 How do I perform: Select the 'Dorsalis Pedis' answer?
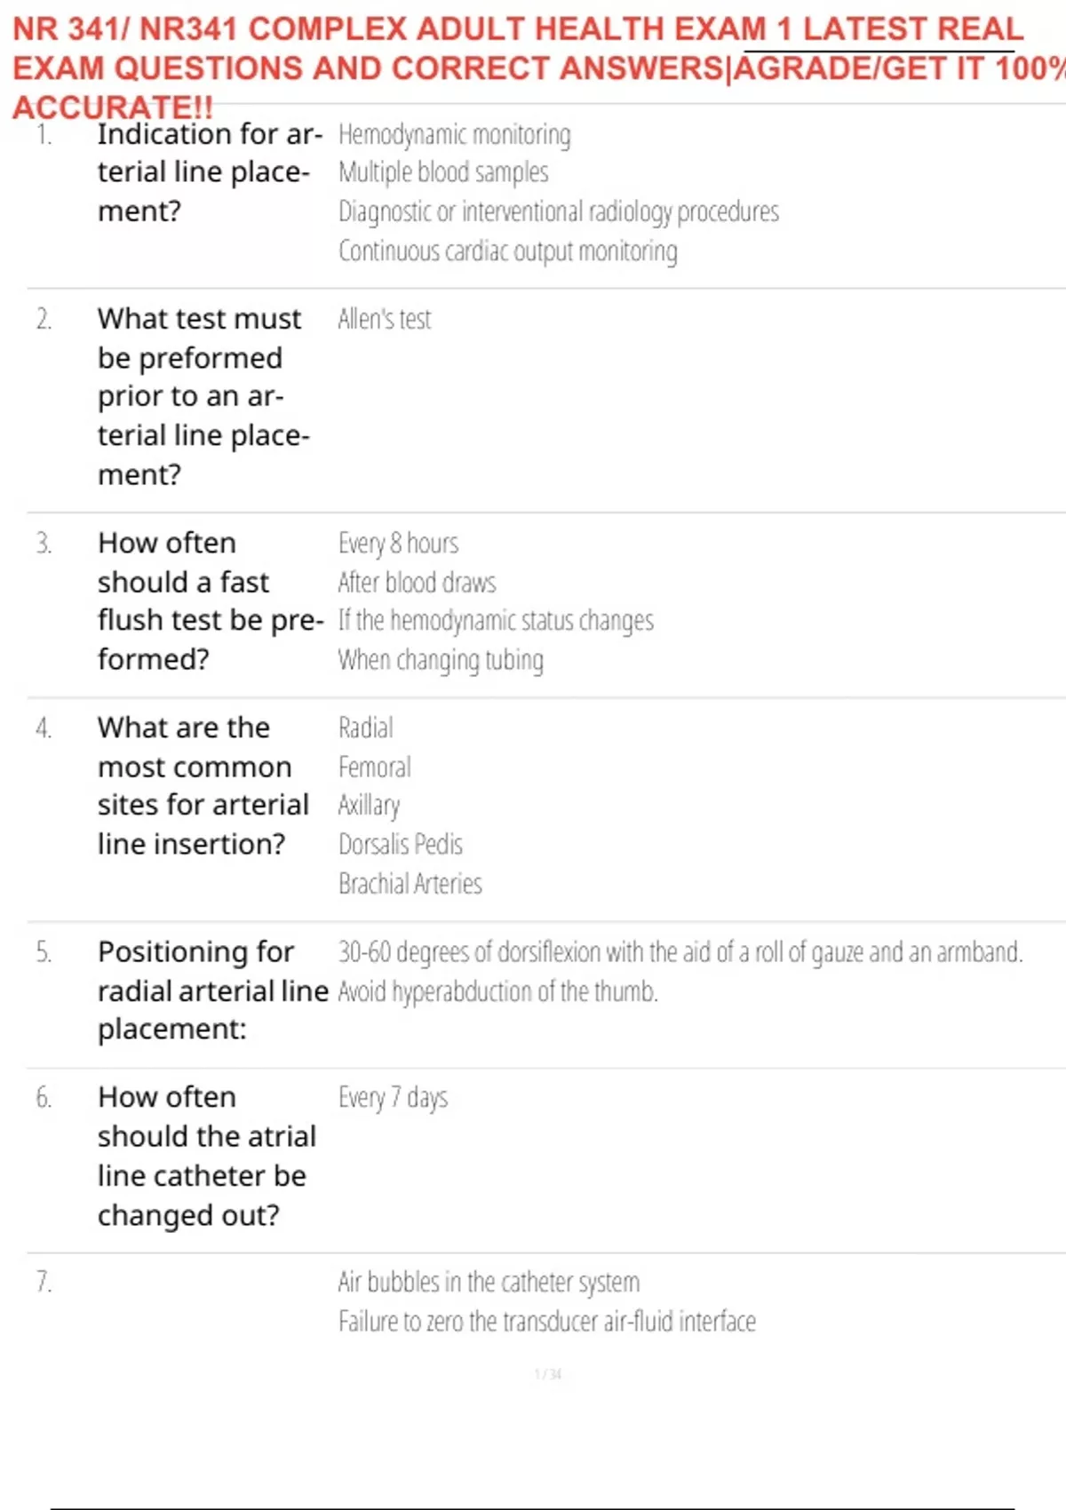[x=401, y=844]
